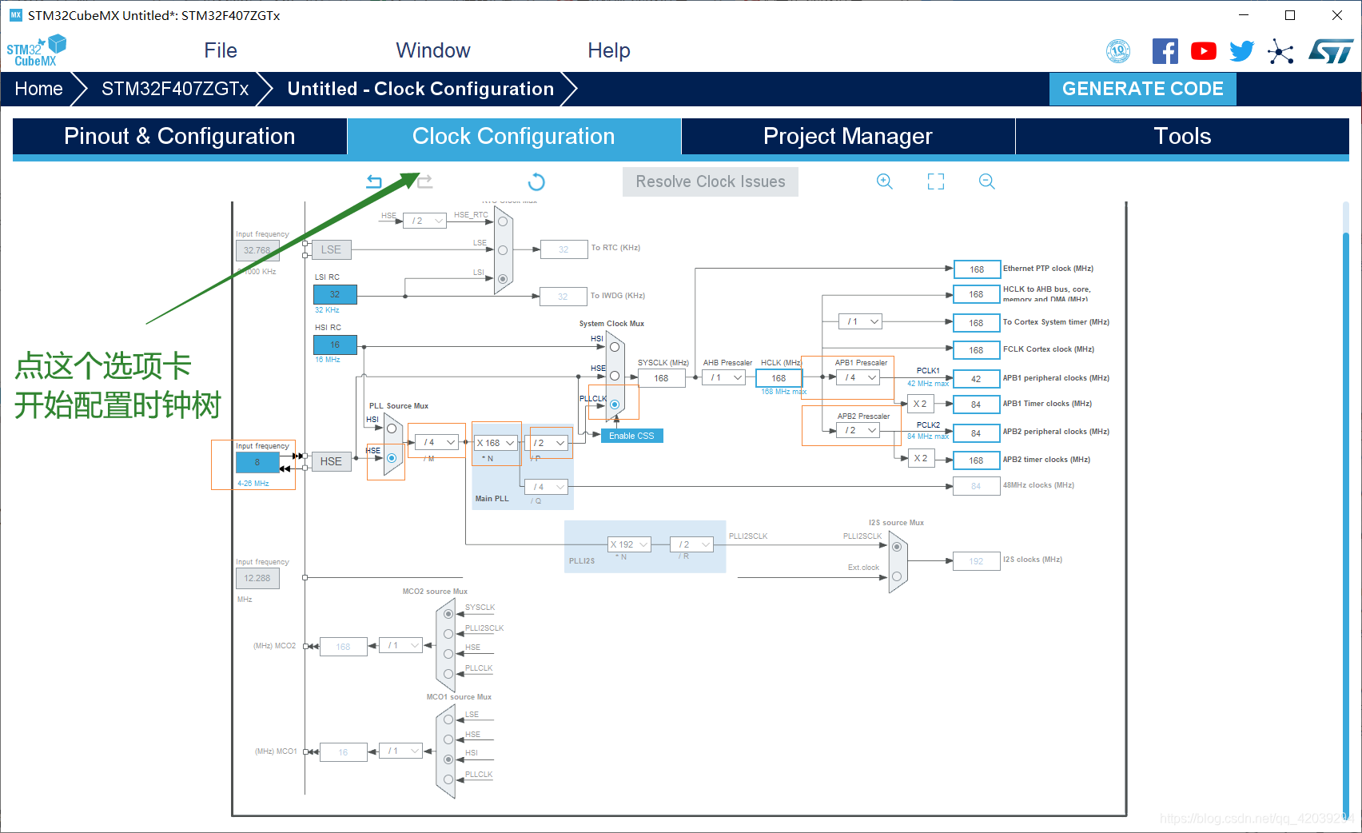
Task: Click the LSE oscillator block
Action: tap(331, 249)
